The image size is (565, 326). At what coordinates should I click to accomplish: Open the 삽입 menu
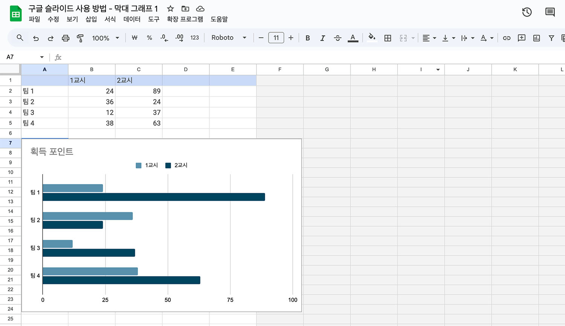click(91, 19)
